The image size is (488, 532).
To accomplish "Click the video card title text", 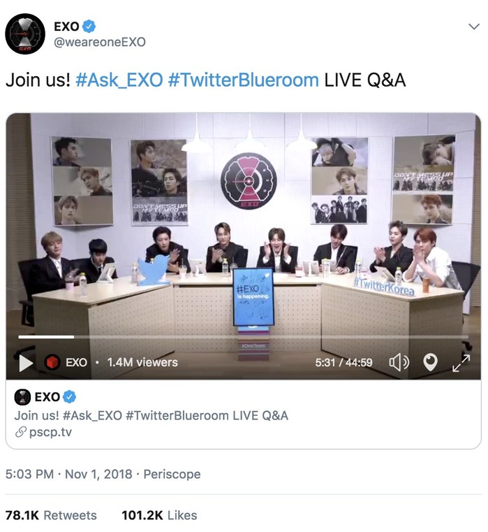I will pos(151,415).
